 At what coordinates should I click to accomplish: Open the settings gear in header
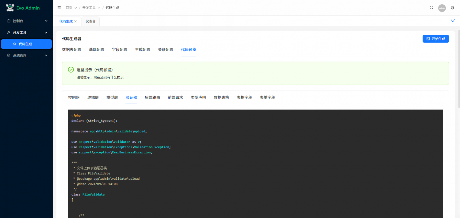[x=452, y=8]
